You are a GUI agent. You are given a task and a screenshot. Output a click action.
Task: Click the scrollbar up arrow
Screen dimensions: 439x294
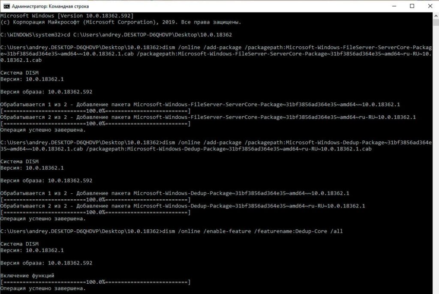435,15
